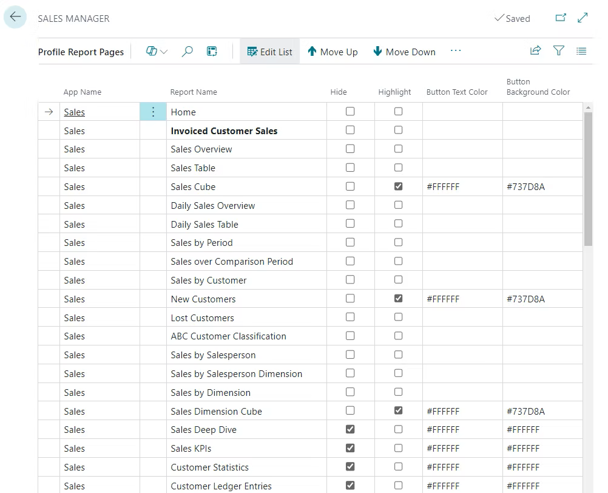Select the Customer Ledger Entries report name
Viewport: 608px width, 493px height.
(221, 486)
